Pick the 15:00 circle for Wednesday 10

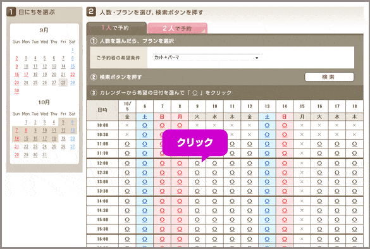(214, 220)
